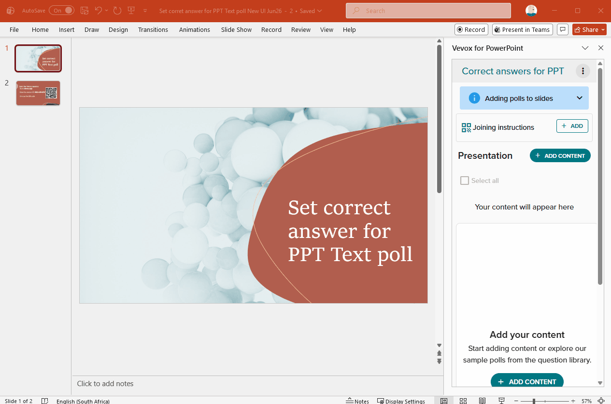Open the View tab

coord(327,29)
